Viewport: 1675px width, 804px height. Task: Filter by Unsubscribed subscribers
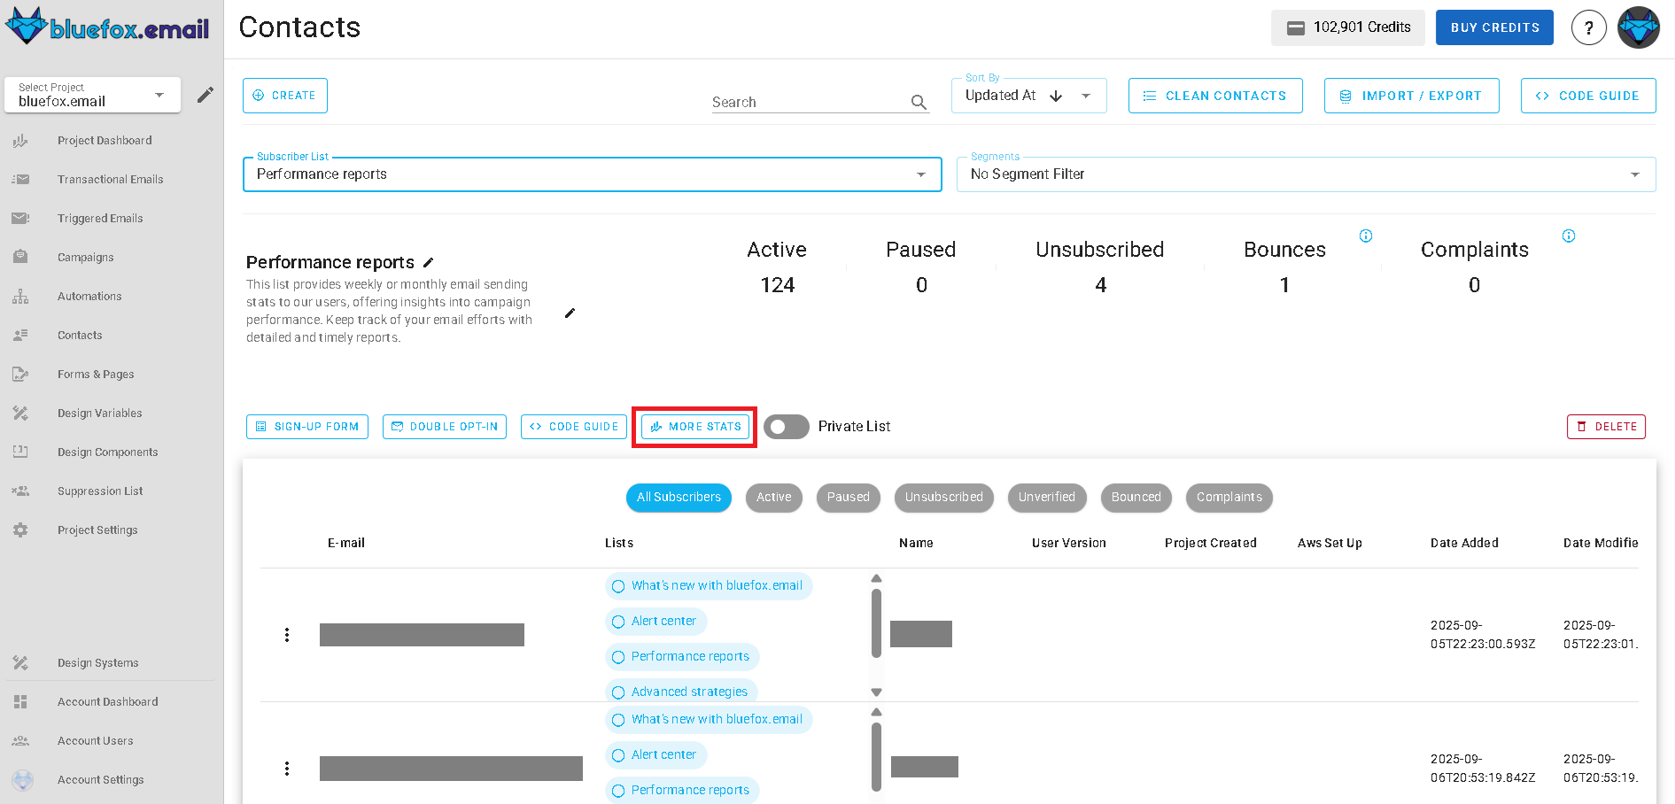pos(944,498)
